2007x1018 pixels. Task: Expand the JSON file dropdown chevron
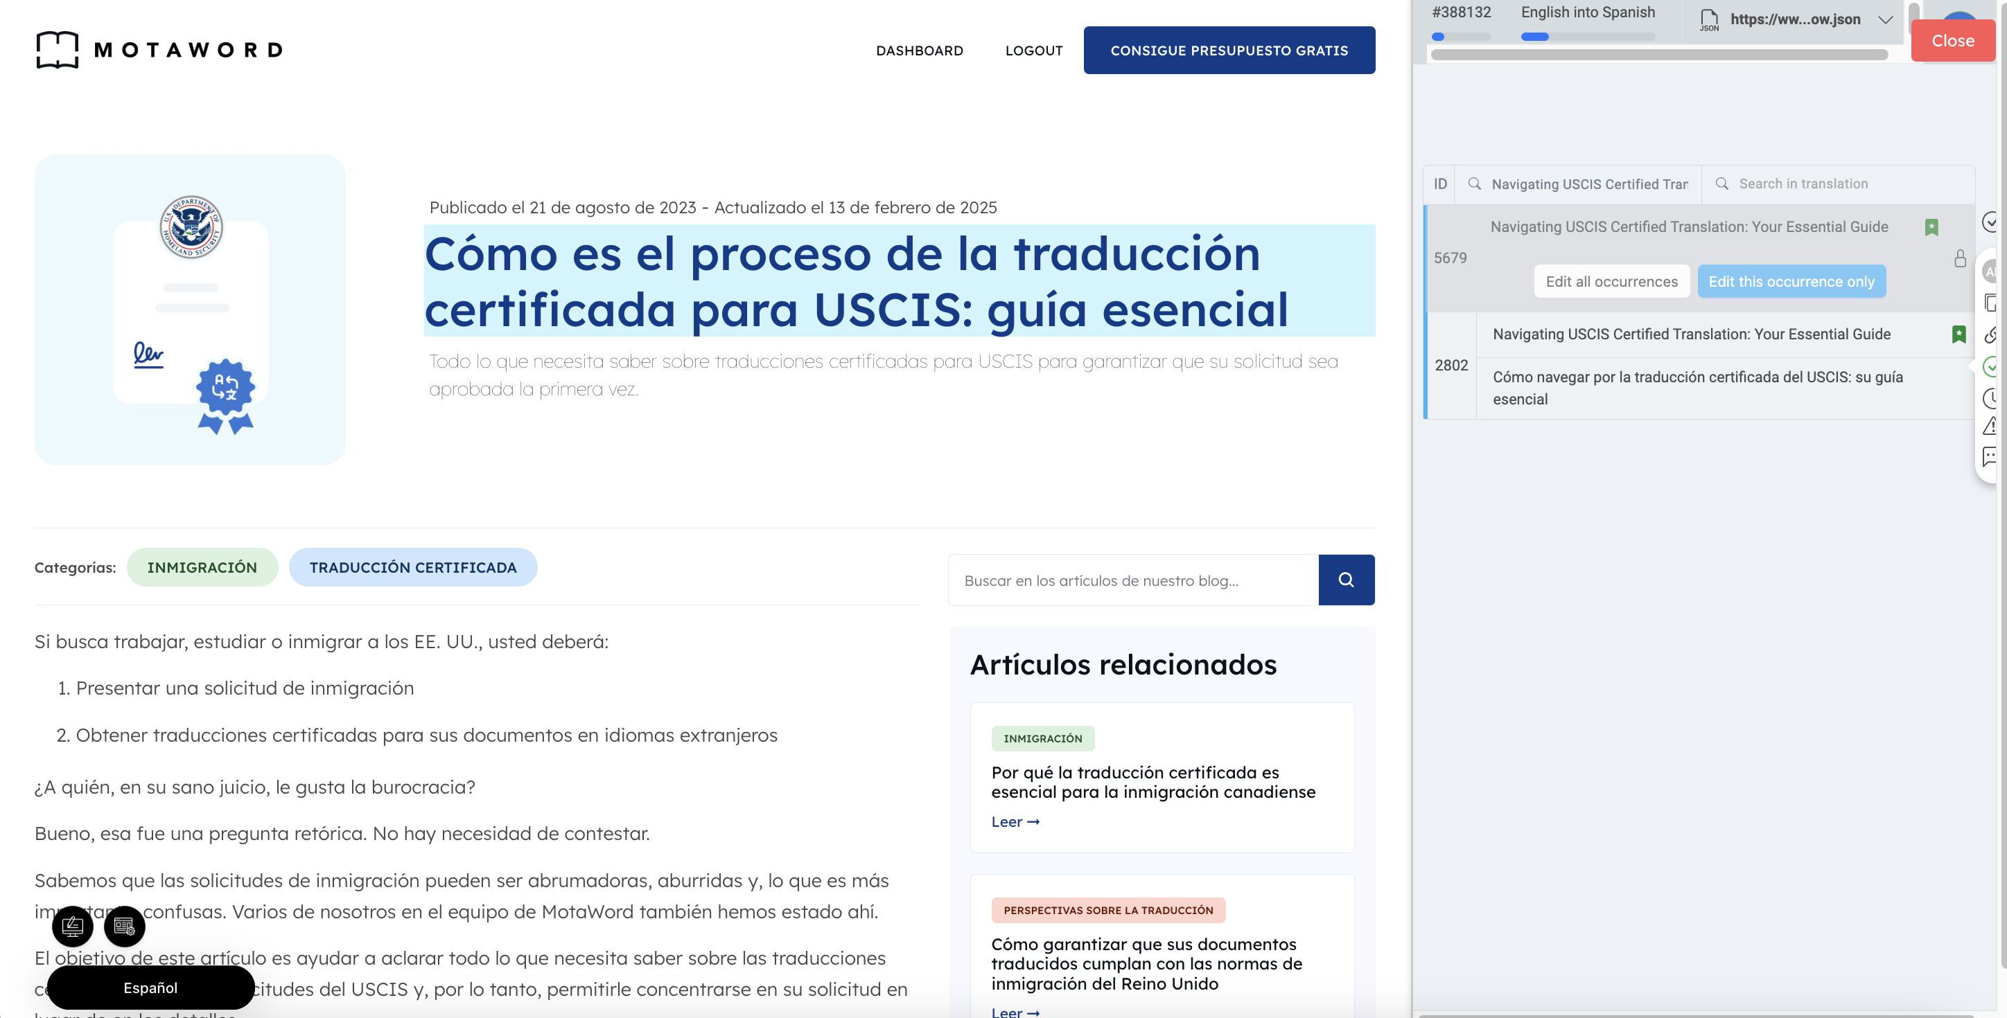1886,19
